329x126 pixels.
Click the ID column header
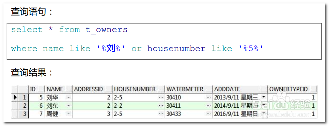pos(36,89)
